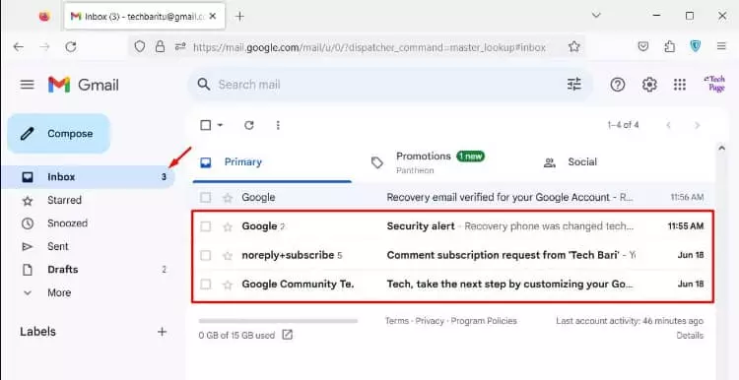
Task: Expand the More sidebar section
Action: pos(46,293)
